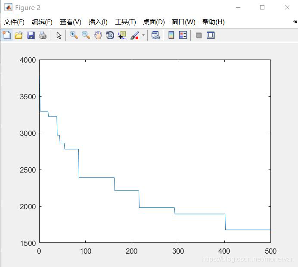
Task: Click the x-axis label 500
Action: [270, 251]
